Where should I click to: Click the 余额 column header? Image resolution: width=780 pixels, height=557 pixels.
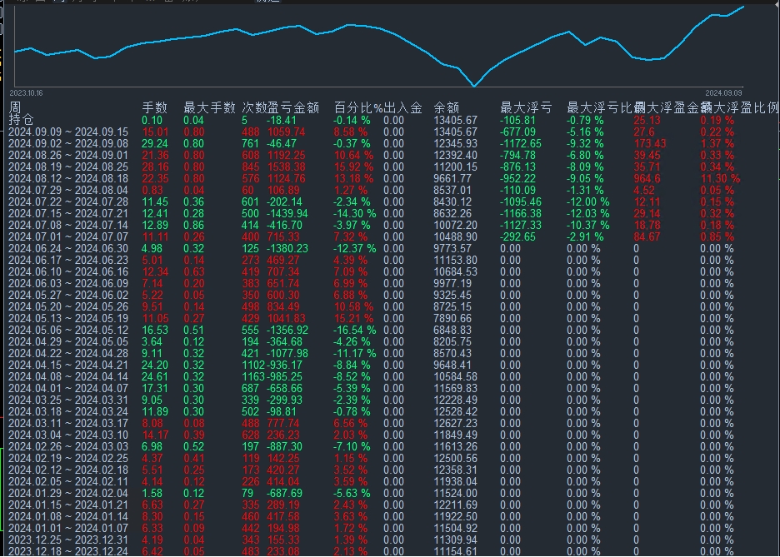(446, 107)
